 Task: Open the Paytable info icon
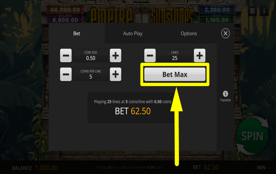(x=225, y=96)
